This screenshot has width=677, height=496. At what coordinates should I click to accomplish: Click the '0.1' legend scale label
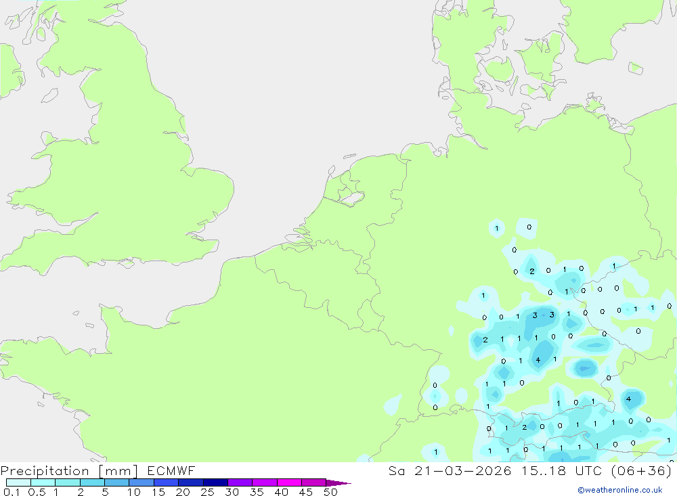[12, 492]
